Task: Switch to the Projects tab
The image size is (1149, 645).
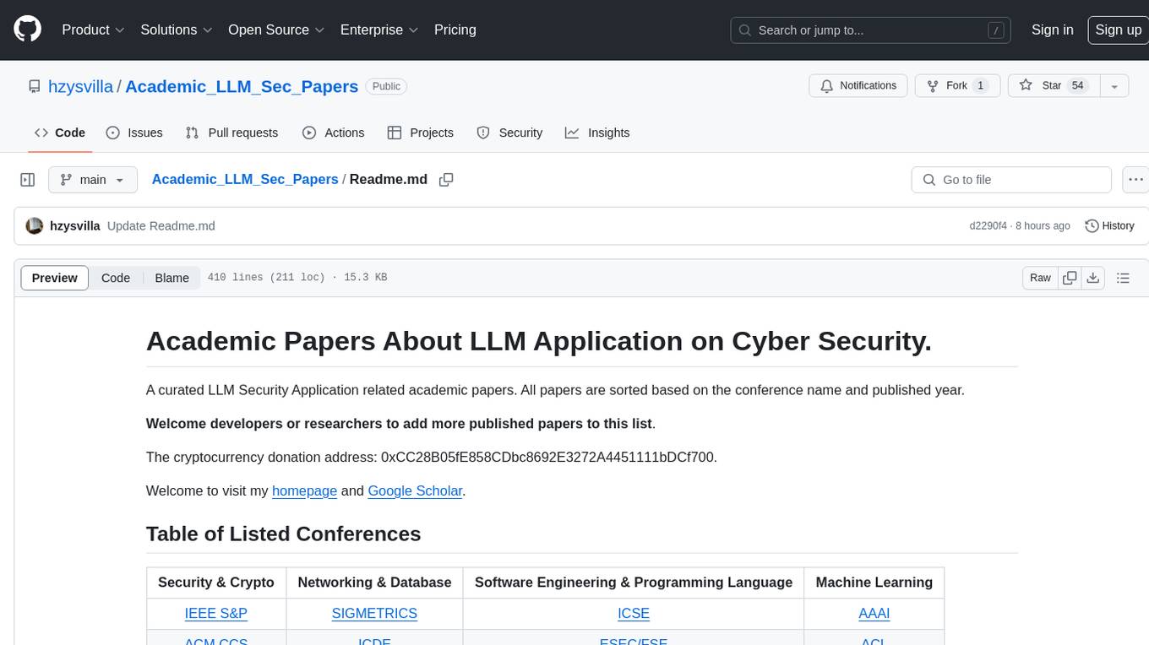Action: pyautogui.click(x=421, y=133)
